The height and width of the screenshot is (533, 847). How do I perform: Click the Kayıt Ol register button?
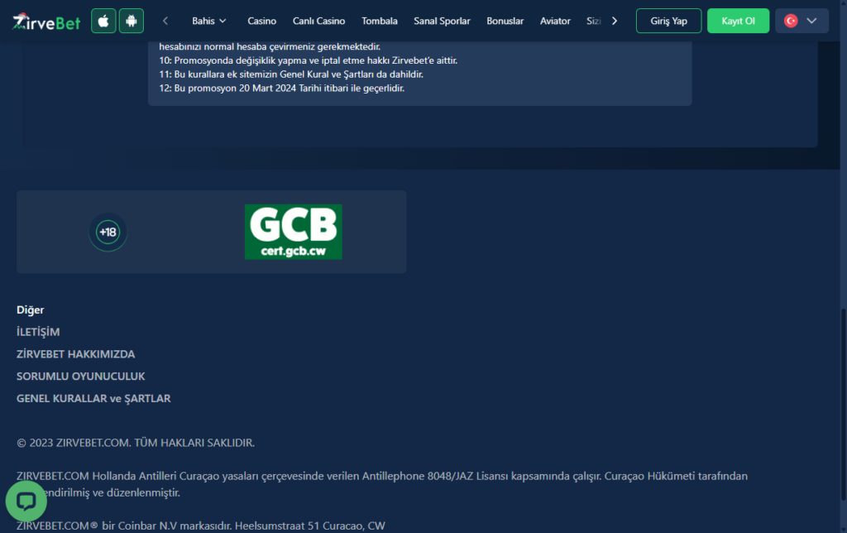[738, 21]
